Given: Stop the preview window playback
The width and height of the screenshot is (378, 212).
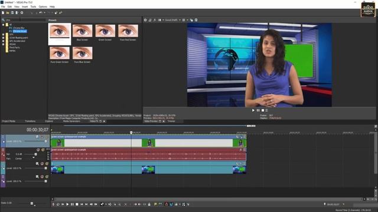Looking at the screenshot, I should point(263,110).
